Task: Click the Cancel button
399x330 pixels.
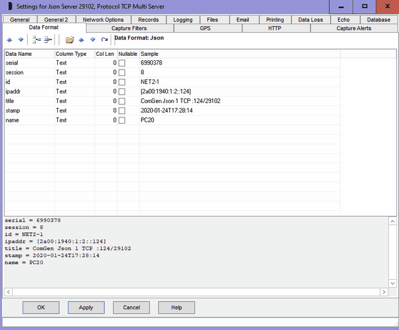Action: tap(131, 307)
